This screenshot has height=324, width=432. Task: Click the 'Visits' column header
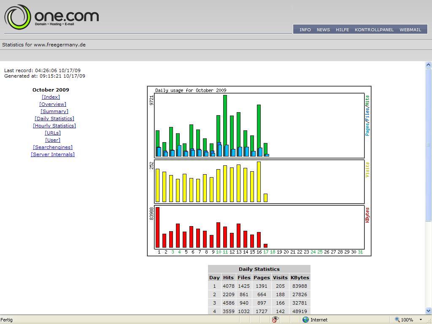tap(280, 278)
